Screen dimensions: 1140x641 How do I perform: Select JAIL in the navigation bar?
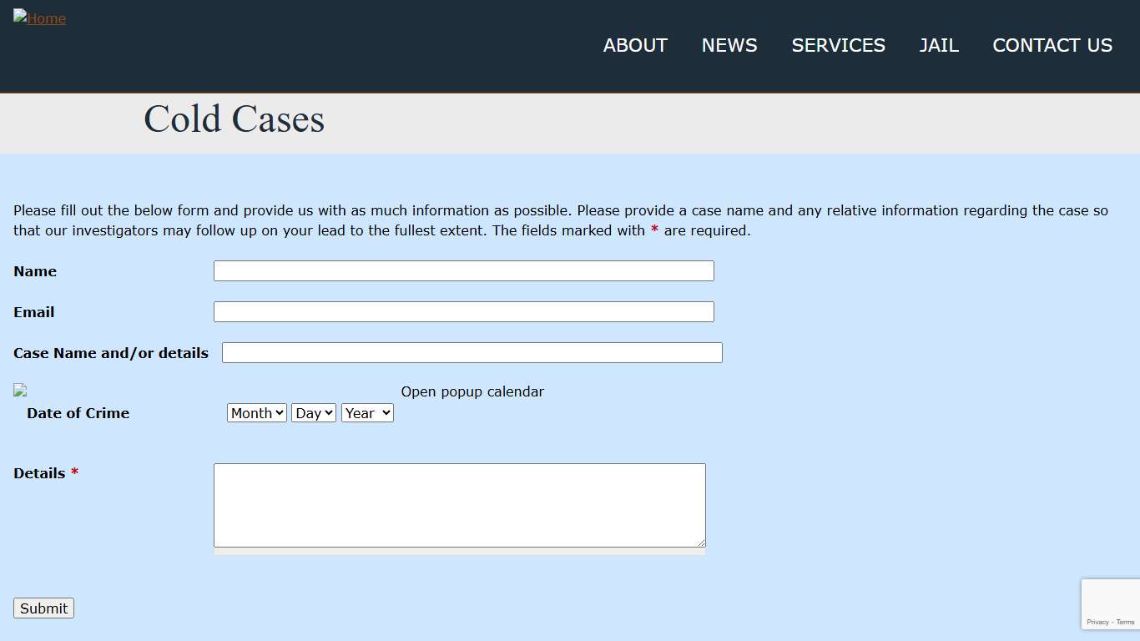coord(939,45)
